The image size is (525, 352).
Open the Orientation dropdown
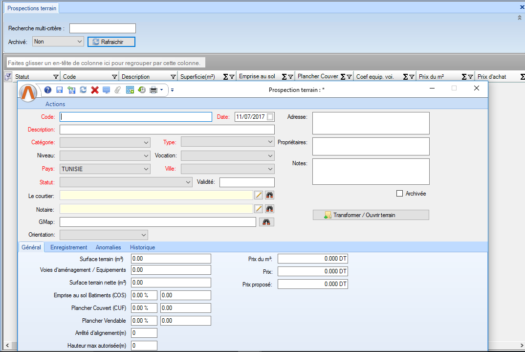104,235
